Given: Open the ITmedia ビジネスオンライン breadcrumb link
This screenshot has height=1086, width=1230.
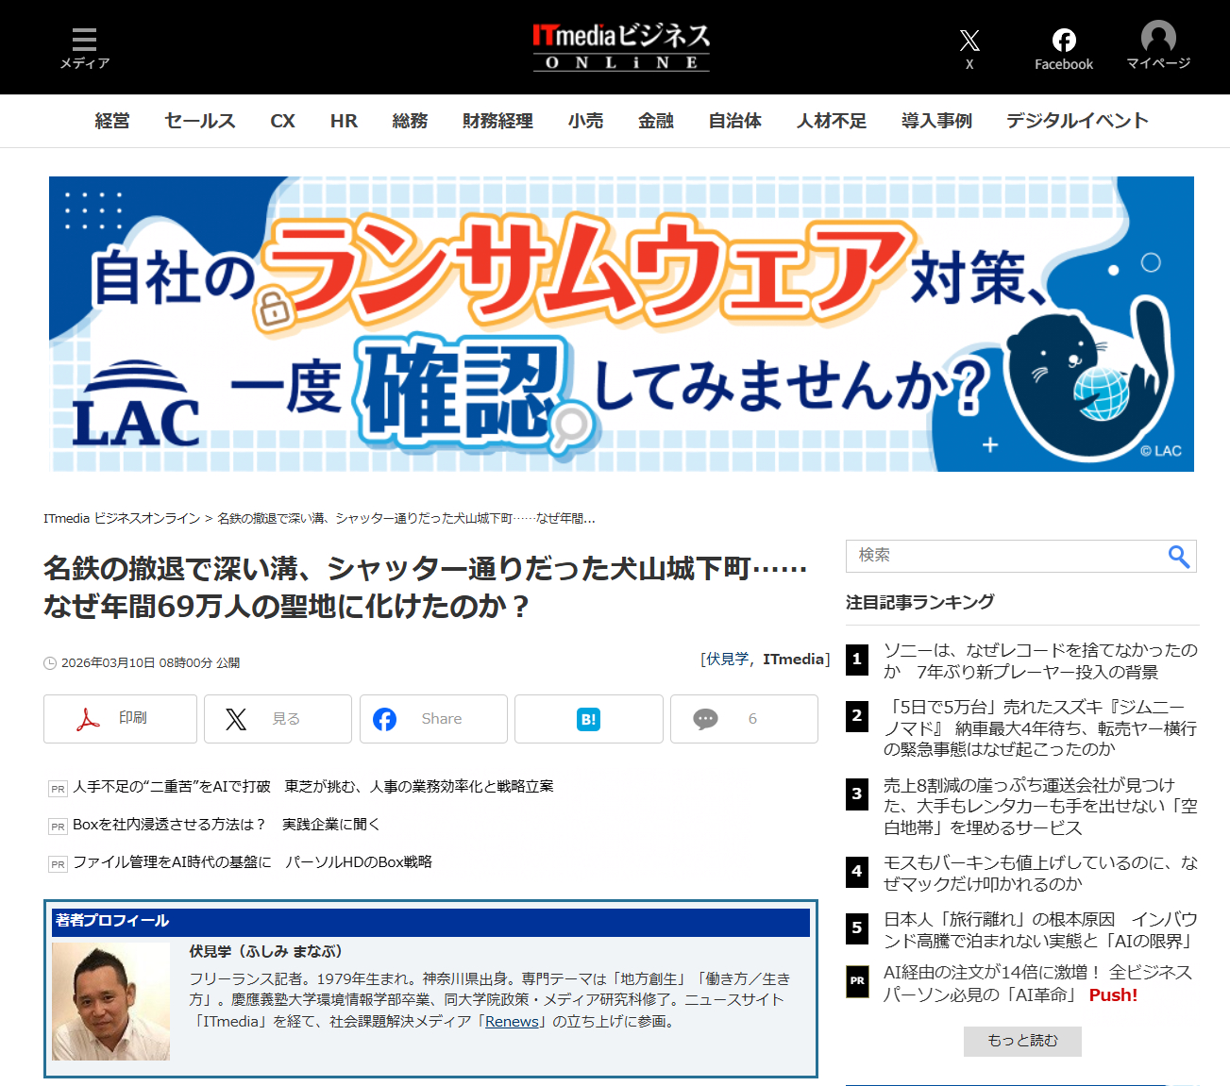Looking at the screenshot, I should pyautogui.click(x=122, y=519).
